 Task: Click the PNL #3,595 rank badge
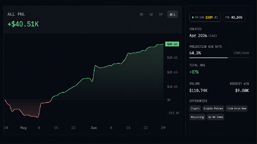[234, 17]
